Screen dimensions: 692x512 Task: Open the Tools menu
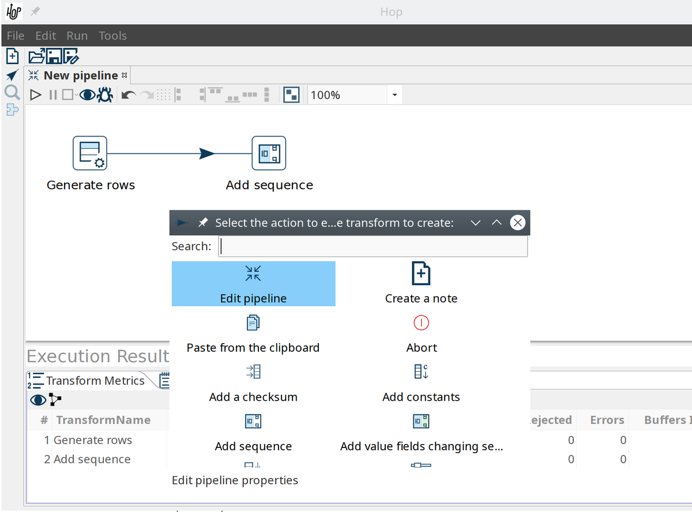click(112, 36)
